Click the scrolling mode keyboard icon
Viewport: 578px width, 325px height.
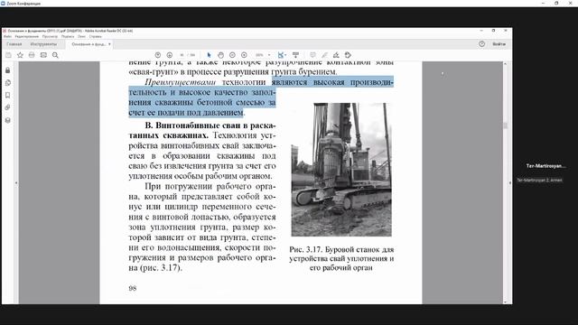295,55
